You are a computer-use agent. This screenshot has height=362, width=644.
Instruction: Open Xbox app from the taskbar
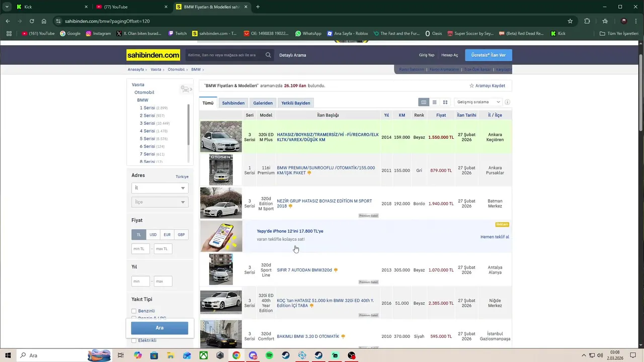tap(203, 355)
